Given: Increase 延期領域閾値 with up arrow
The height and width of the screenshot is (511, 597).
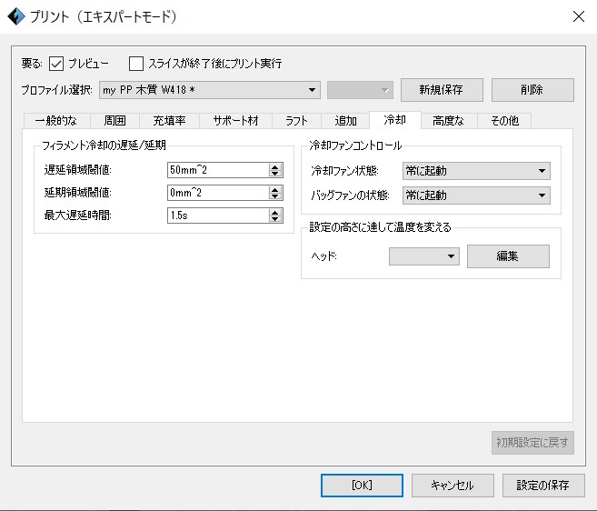Looking at the screenshot, I should point(275,189).
